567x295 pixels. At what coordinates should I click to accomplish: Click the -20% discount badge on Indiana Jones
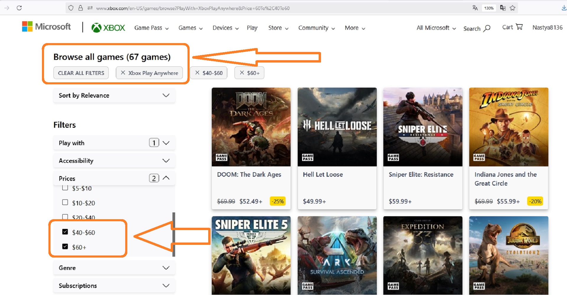click(x=535, y=201)
